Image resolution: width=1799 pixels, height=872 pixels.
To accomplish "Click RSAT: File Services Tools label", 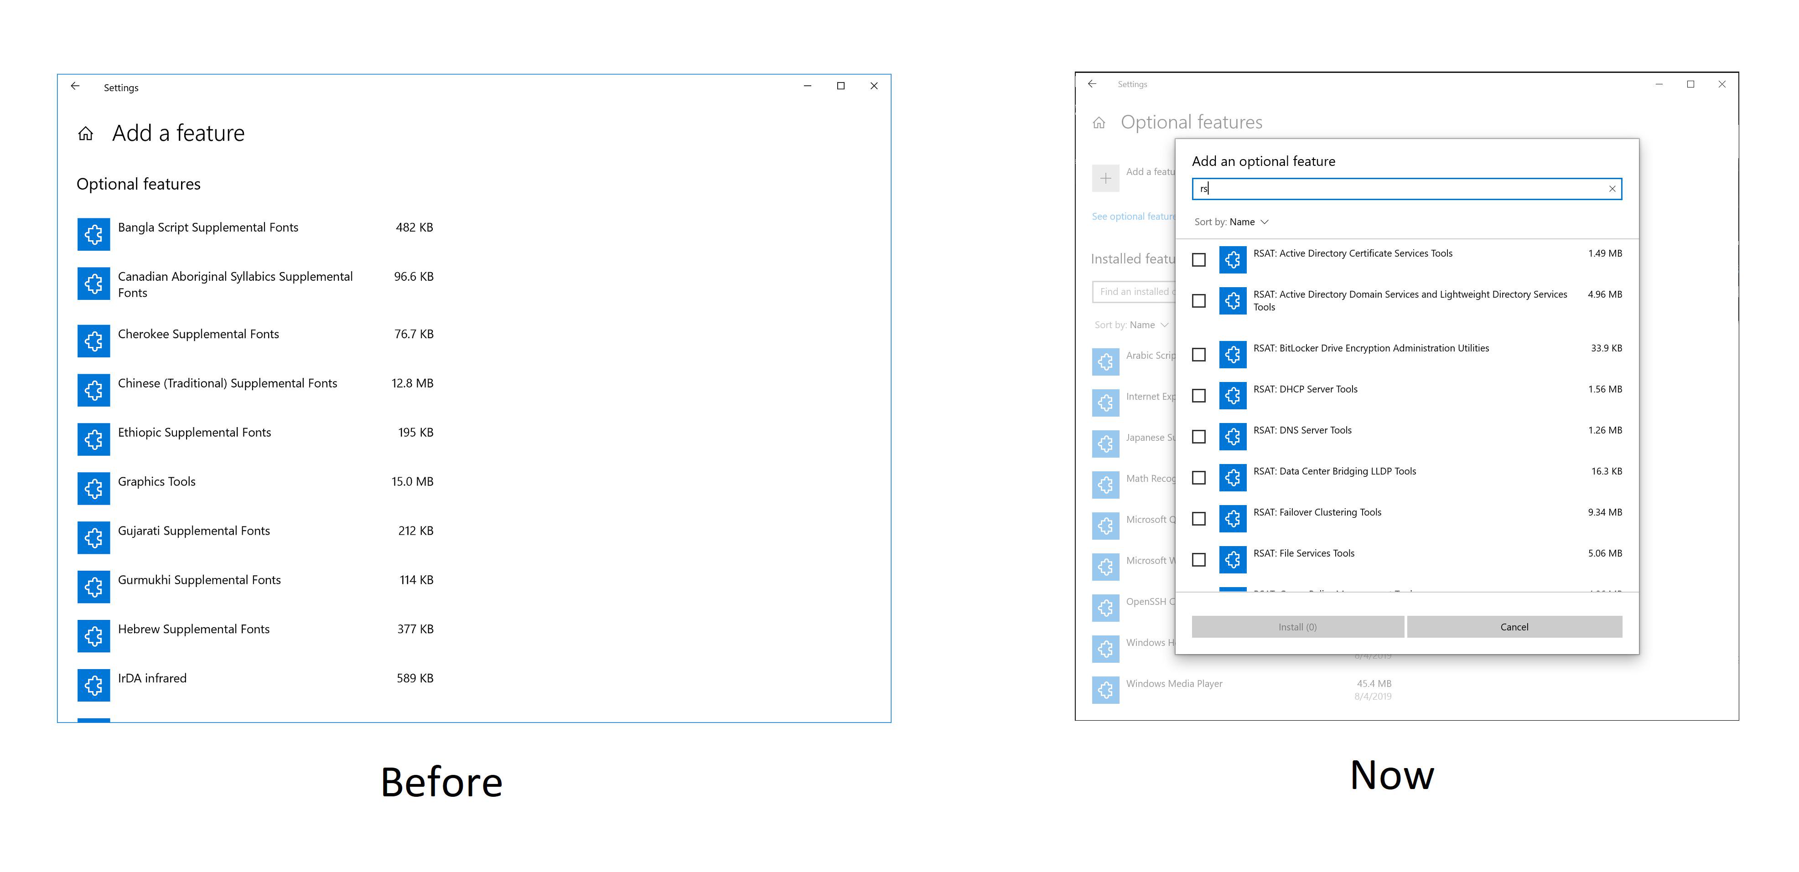I will (x=1304, y=553).
